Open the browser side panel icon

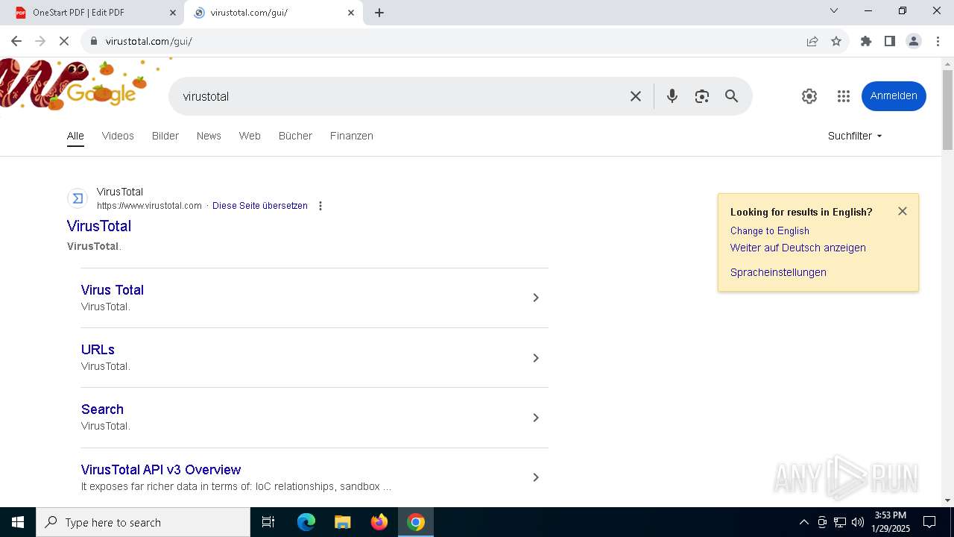[890, 41]
